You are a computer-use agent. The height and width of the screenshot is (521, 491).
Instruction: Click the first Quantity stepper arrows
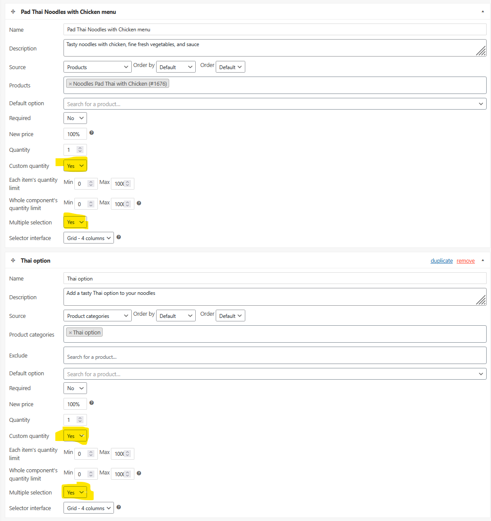pos(80,150)
